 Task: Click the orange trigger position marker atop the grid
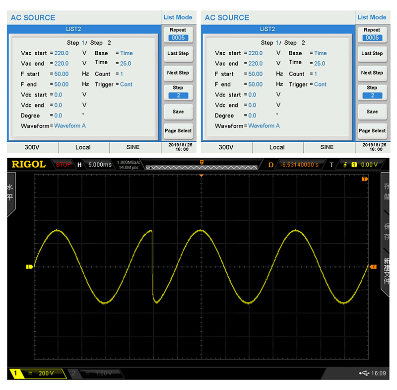point(201,176)
